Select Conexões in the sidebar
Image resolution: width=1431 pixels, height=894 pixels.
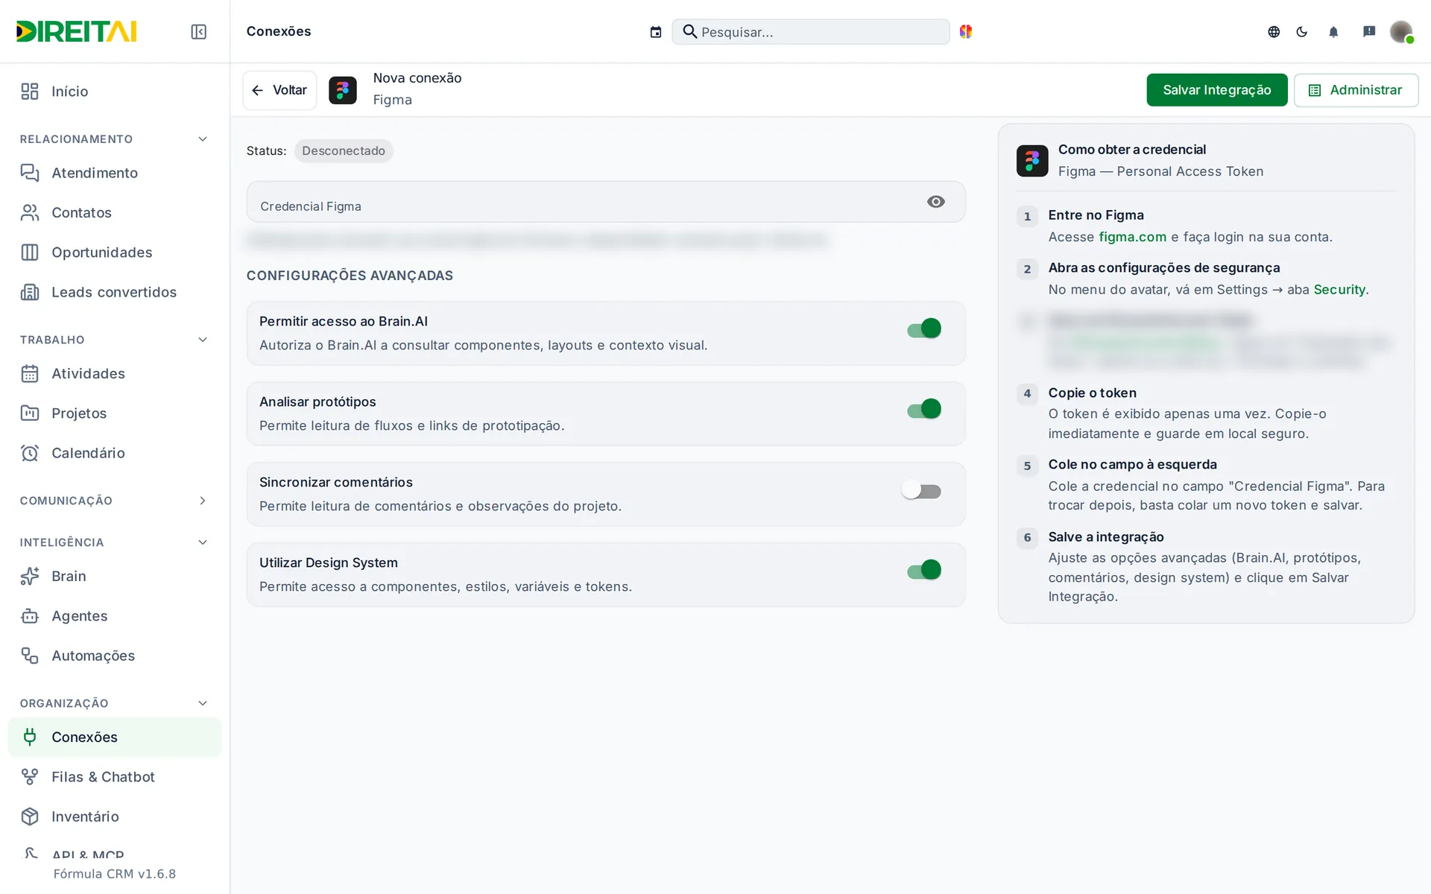point(115,737)
